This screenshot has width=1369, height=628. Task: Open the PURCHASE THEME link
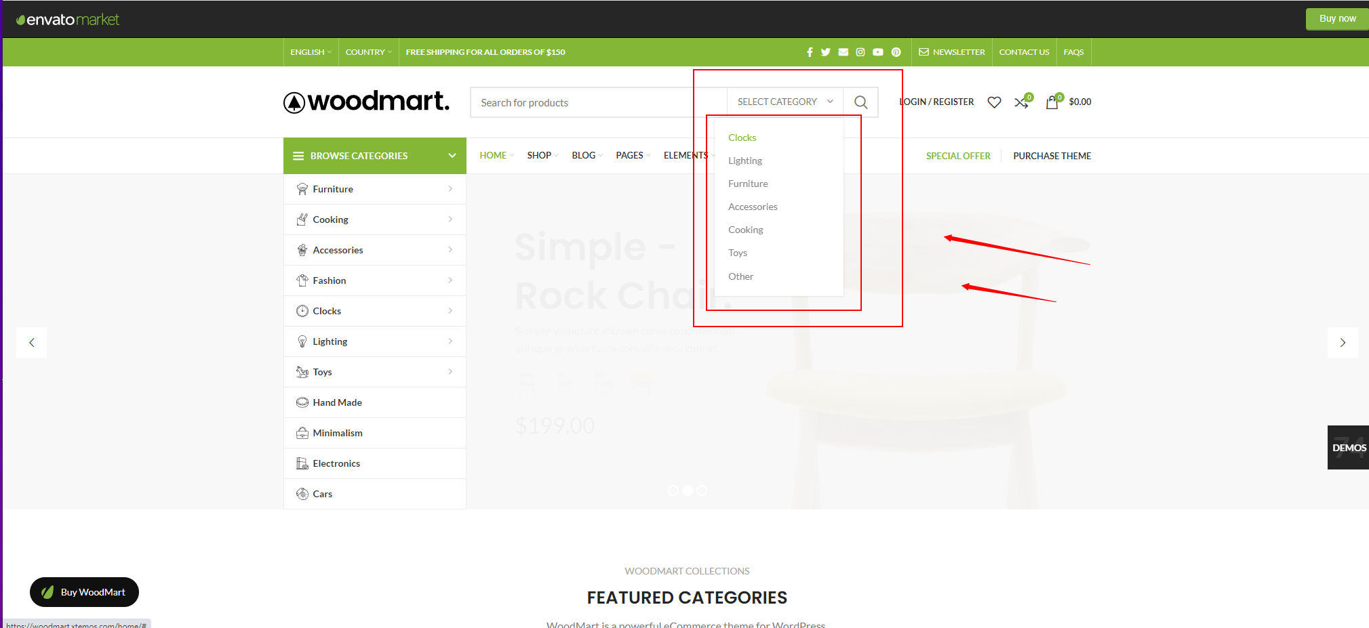coord(1052,156)
